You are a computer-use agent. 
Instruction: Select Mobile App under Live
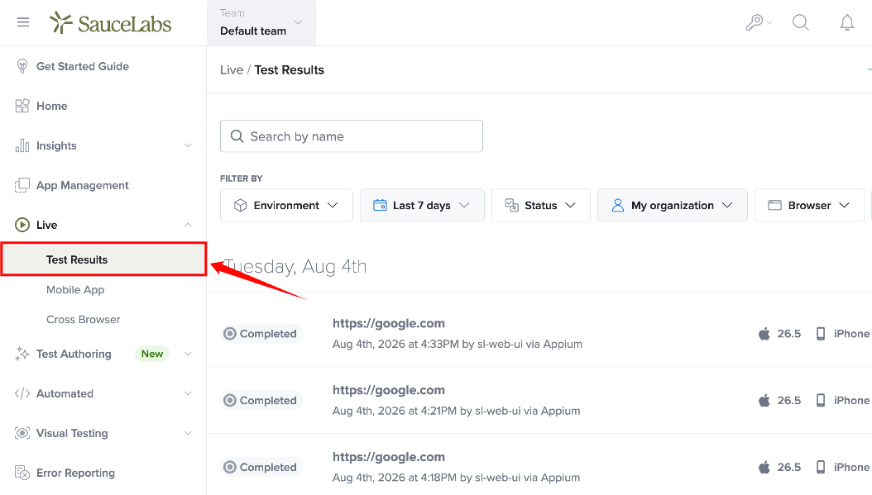click(75, 289)
